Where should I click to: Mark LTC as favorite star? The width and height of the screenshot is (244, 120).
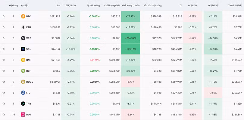pyautogui.click(x=4, y=93)
